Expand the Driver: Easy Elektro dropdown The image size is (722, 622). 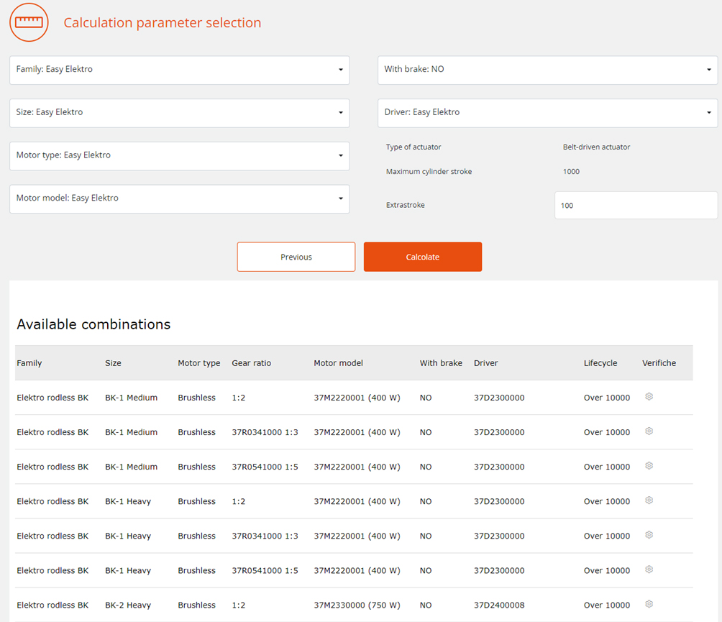tap(547, 113)
